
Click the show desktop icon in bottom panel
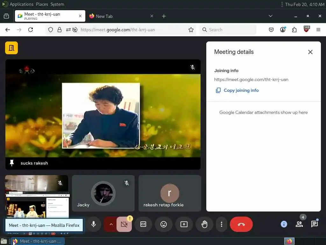pyautogui.click(x=4, y=241)
